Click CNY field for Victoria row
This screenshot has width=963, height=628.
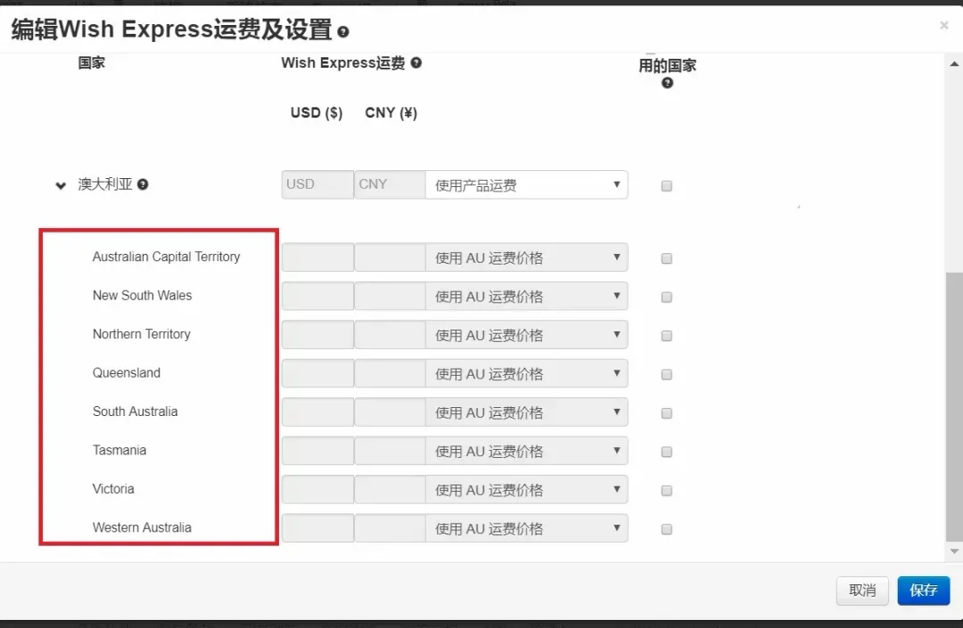(x=390, y=489)
